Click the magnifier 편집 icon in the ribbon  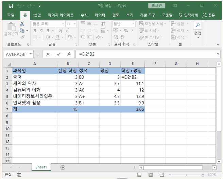click(x=198, y=26)
